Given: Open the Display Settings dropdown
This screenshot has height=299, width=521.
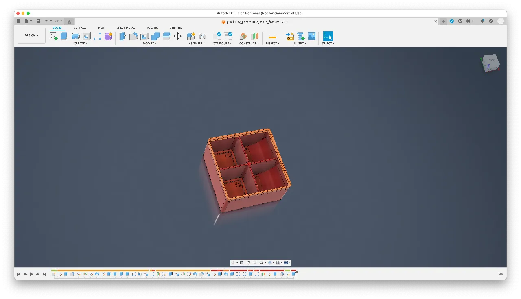Looking at the screenshot, I should [x=269, y=262].
